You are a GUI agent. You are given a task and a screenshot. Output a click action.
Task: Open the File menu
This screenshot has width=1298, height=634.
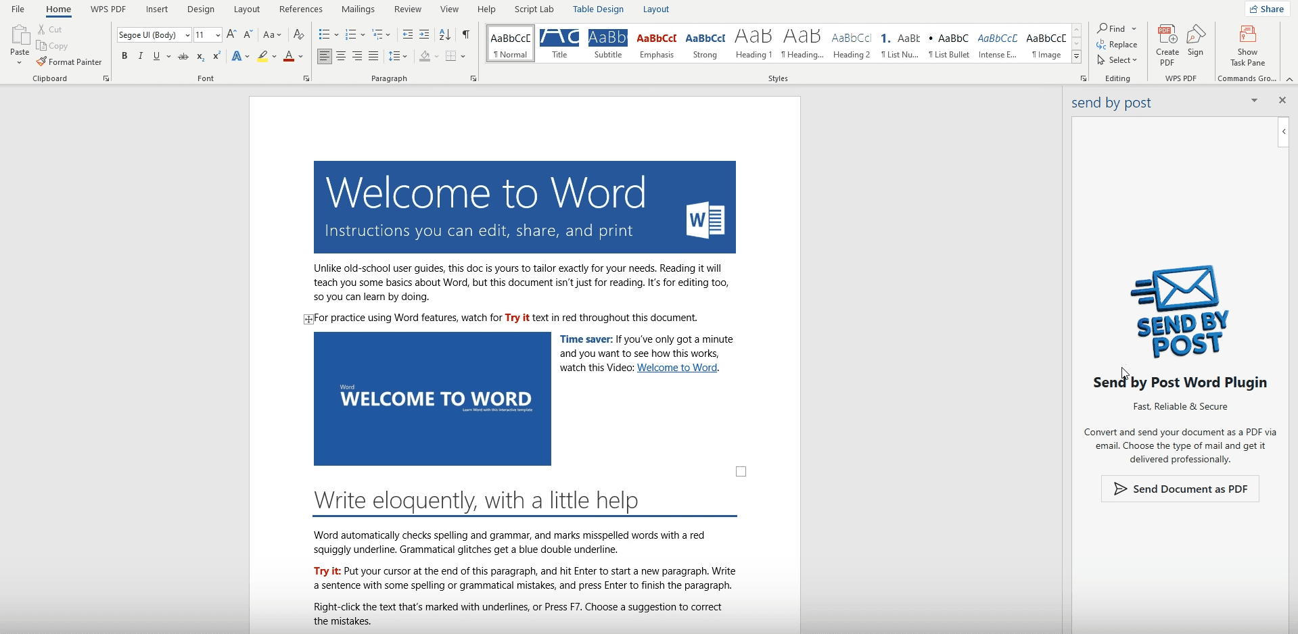pos(18,9)
